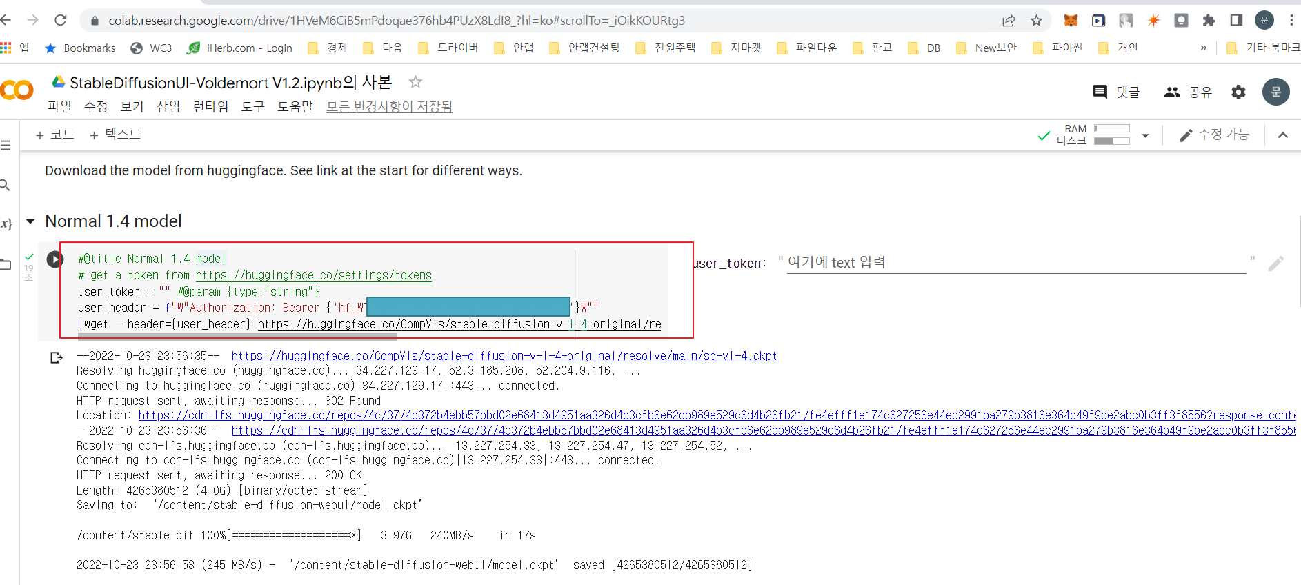Toggle the browser side panel icon
This screenshot has height=585, width=1301.
[1236, 20]
